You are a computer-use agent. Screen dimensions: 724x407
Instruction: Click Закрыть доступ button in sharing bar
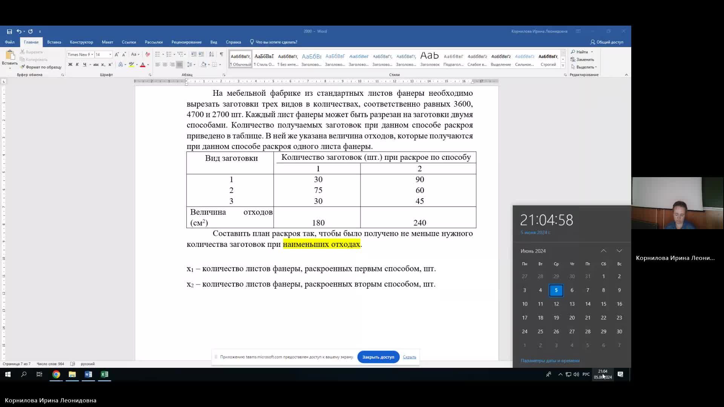(x=378, y=357)
